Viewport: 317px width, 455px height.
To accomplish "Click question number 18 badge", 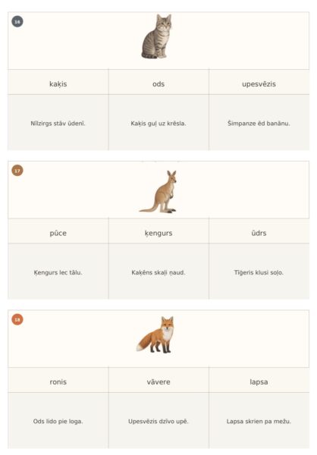I will pyautogui.click(x=17, y=319).
